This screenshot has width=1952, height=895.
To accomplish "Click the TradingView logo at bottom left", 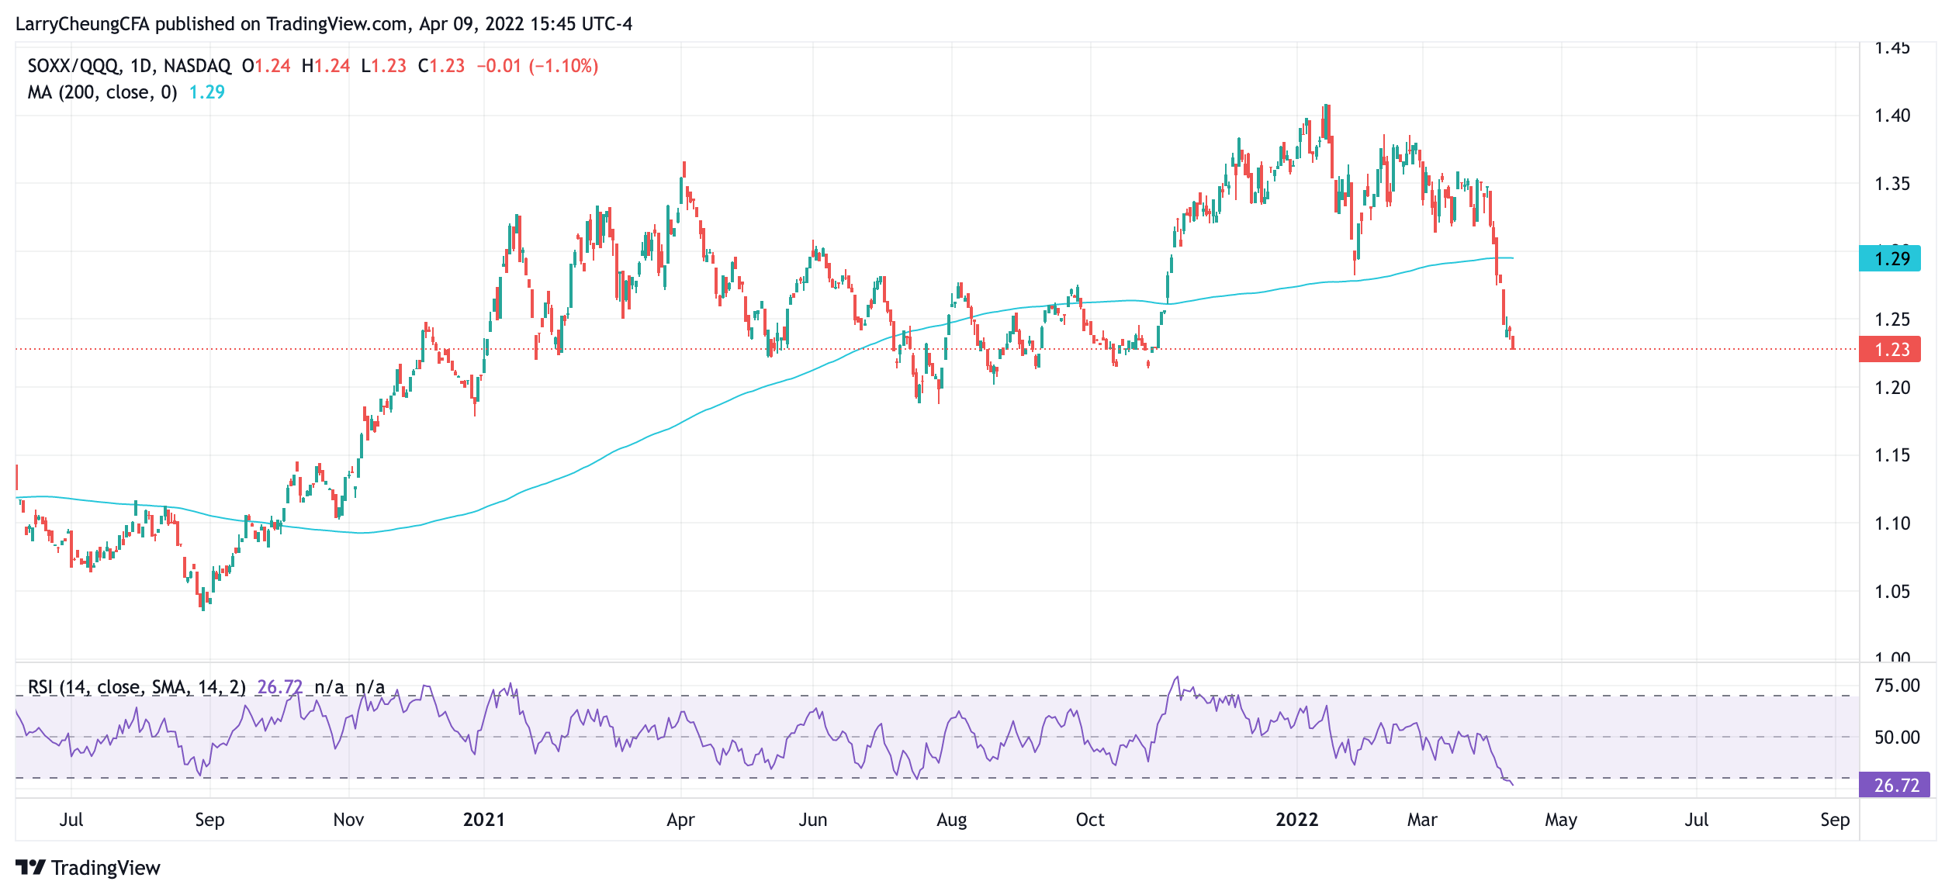I will pyautogui.click(x=88, y=867).
